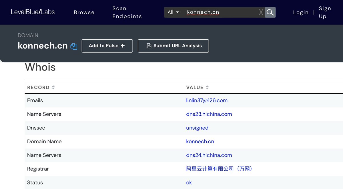This screenshot has height=189, width=343.
Task: Follow the dns23.hichina.com name server link
Action: coord(209,114)
